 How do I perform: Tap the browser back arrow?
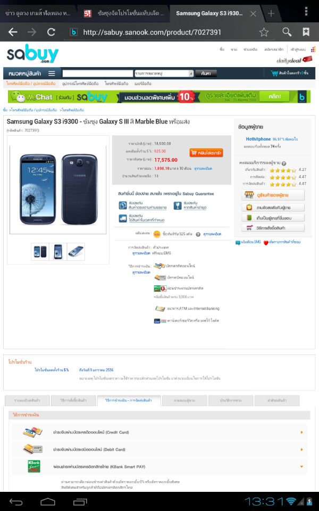[13, 32]
